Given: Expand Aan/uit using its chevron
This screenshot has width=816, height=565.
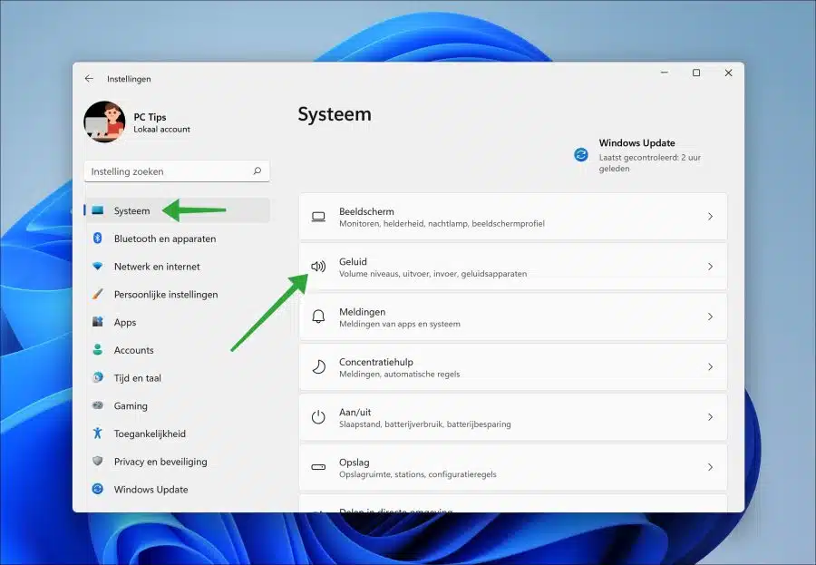Looking at the screenshot, I should pyautogui.click(x=710, y=417).
